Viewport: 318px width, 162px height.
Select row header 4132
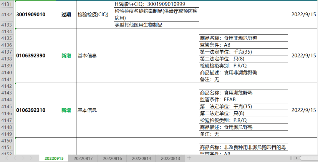click(7, 14)
